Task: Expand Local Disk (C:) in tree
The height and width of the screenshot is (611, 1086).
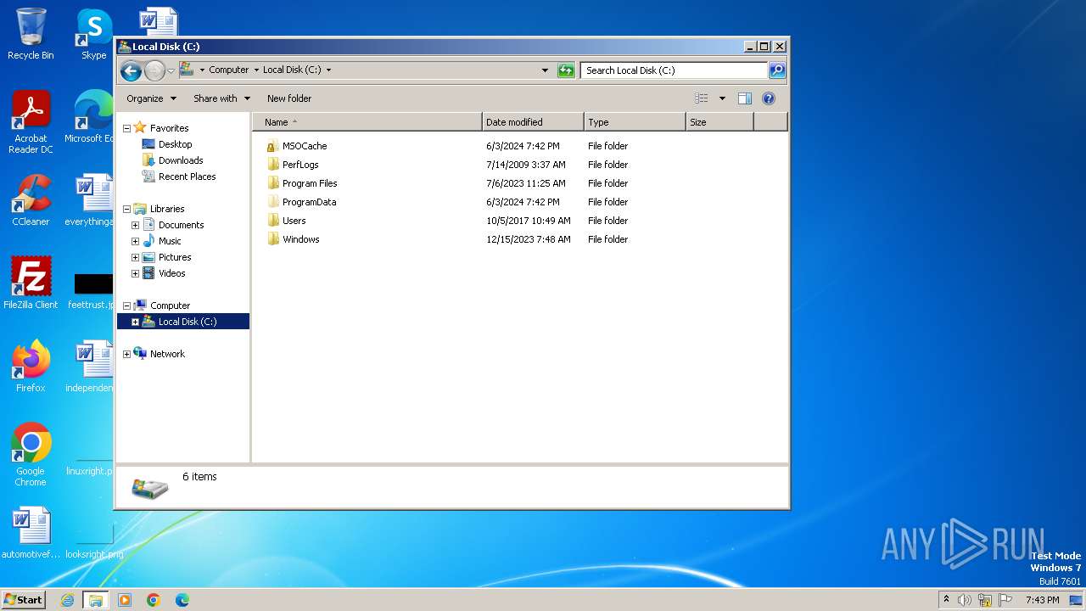Action: tap(135, 322)
